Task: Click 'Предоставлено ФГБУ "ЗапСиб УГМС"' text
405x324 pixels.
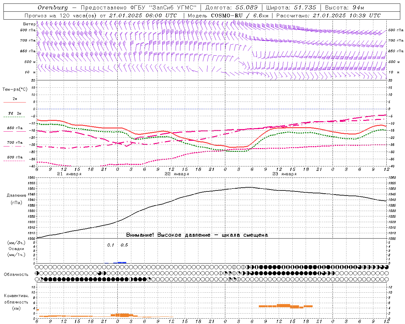Action: (138, 8)
